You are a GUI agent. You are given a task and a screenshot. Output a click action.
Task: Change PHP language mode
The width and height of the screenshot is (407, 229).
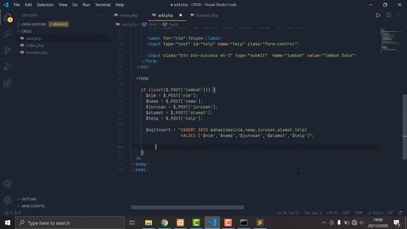pos(359,212)
